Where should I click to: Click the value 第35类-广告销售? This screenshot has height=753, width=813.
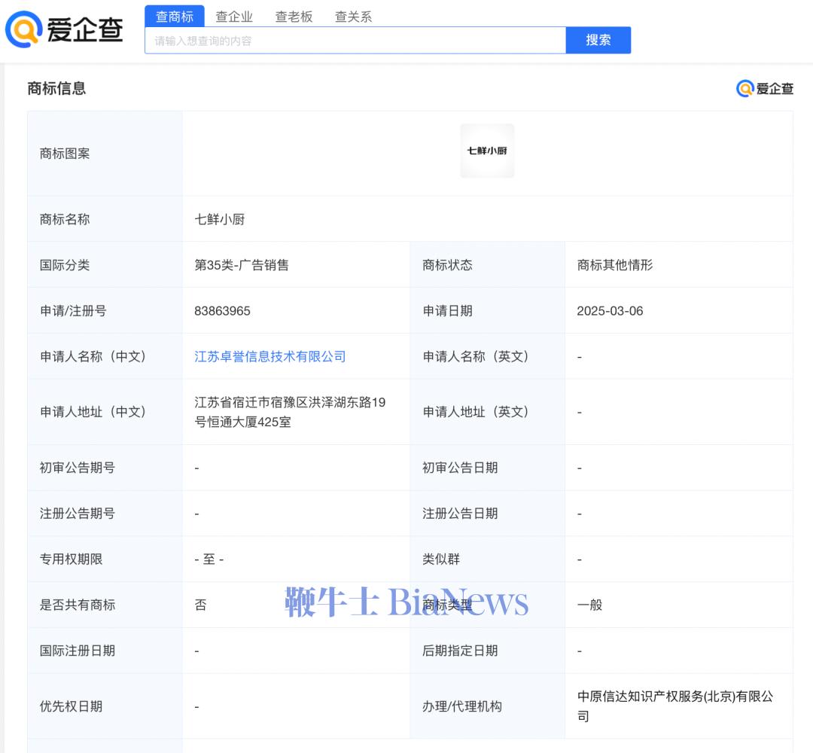(242, 265)
